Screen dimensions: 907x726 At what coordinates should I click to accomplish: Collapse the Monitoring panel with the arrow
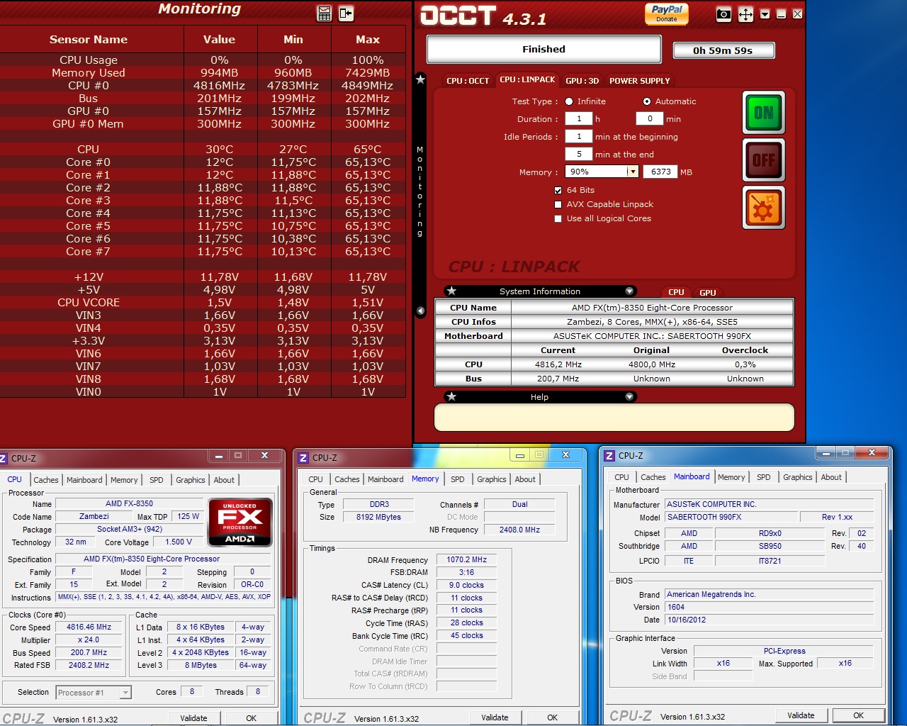coord(420,311)
